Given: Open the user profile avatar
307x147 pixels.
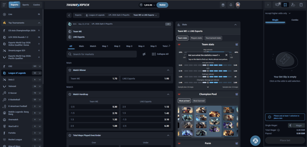Looking at the screenshot, I should (238, 5).
